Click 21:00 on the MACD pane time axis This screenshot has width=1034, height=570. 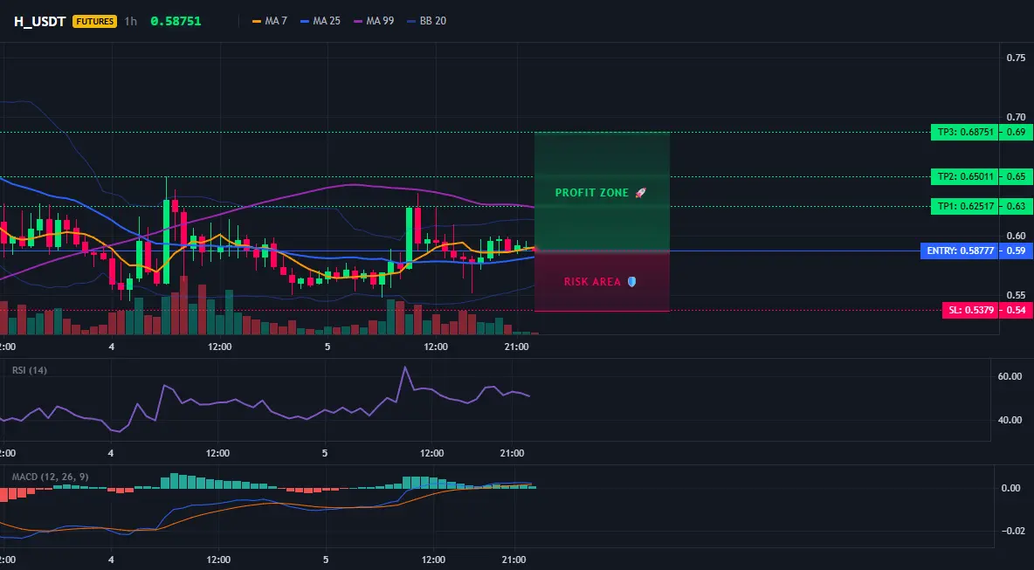click(514, 560)
